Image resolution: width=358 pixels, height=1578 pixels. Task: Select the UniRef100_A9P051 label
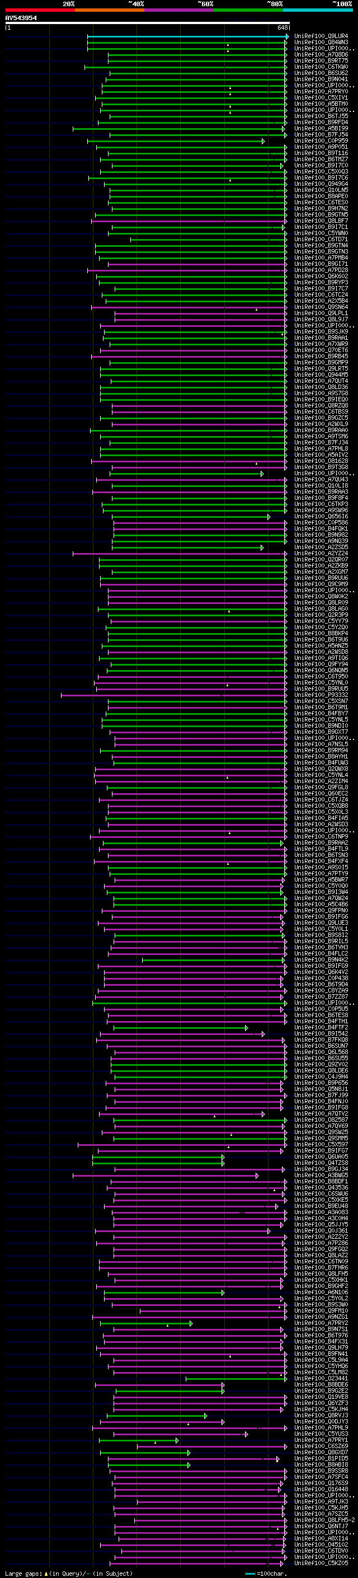tap(321, 147)
